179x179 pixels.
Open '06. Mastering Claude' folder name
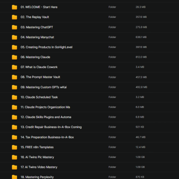[35, 57]
